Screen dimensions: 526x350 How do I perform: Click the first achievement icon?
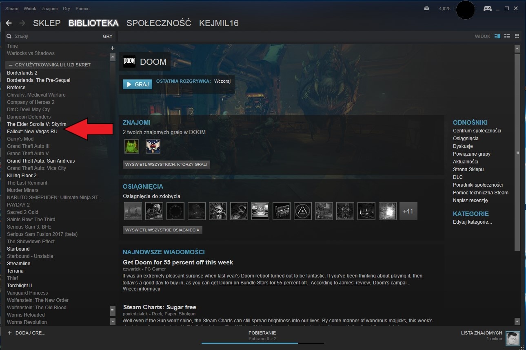coord(133,211)
